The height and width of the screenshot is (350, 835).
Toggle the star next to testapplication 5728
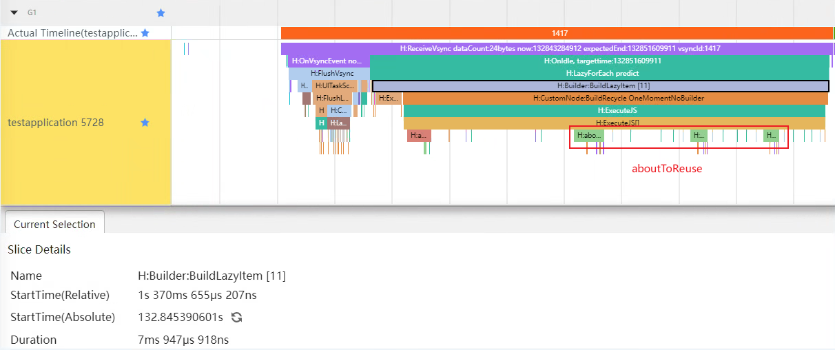145,123
